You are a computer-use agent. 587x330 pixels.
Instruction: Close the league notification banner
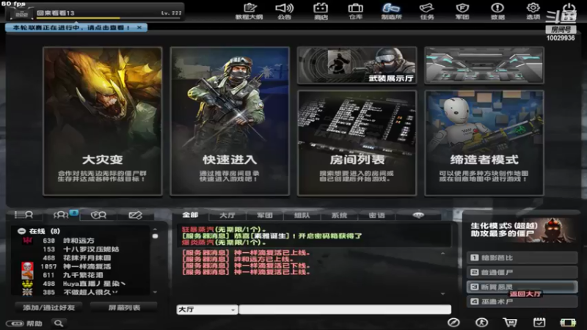pos(139,28)
